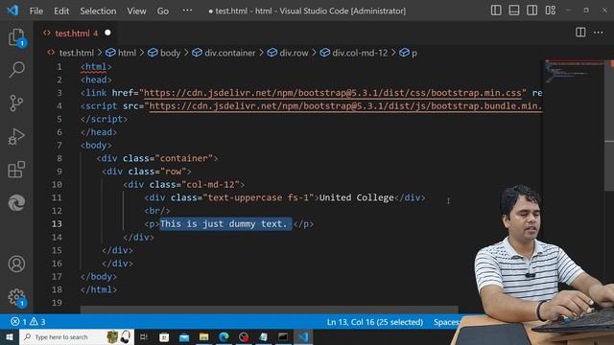Viewport: 614px width, 345px height.
Task: Open the Extensions view
Action: 16,170
